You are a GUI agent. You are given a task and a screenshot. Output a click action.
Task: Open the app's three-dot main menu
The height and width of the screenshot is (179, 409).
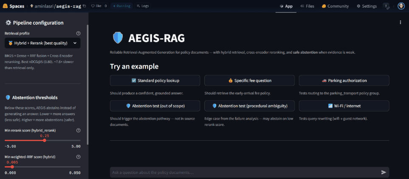(401, 23)
